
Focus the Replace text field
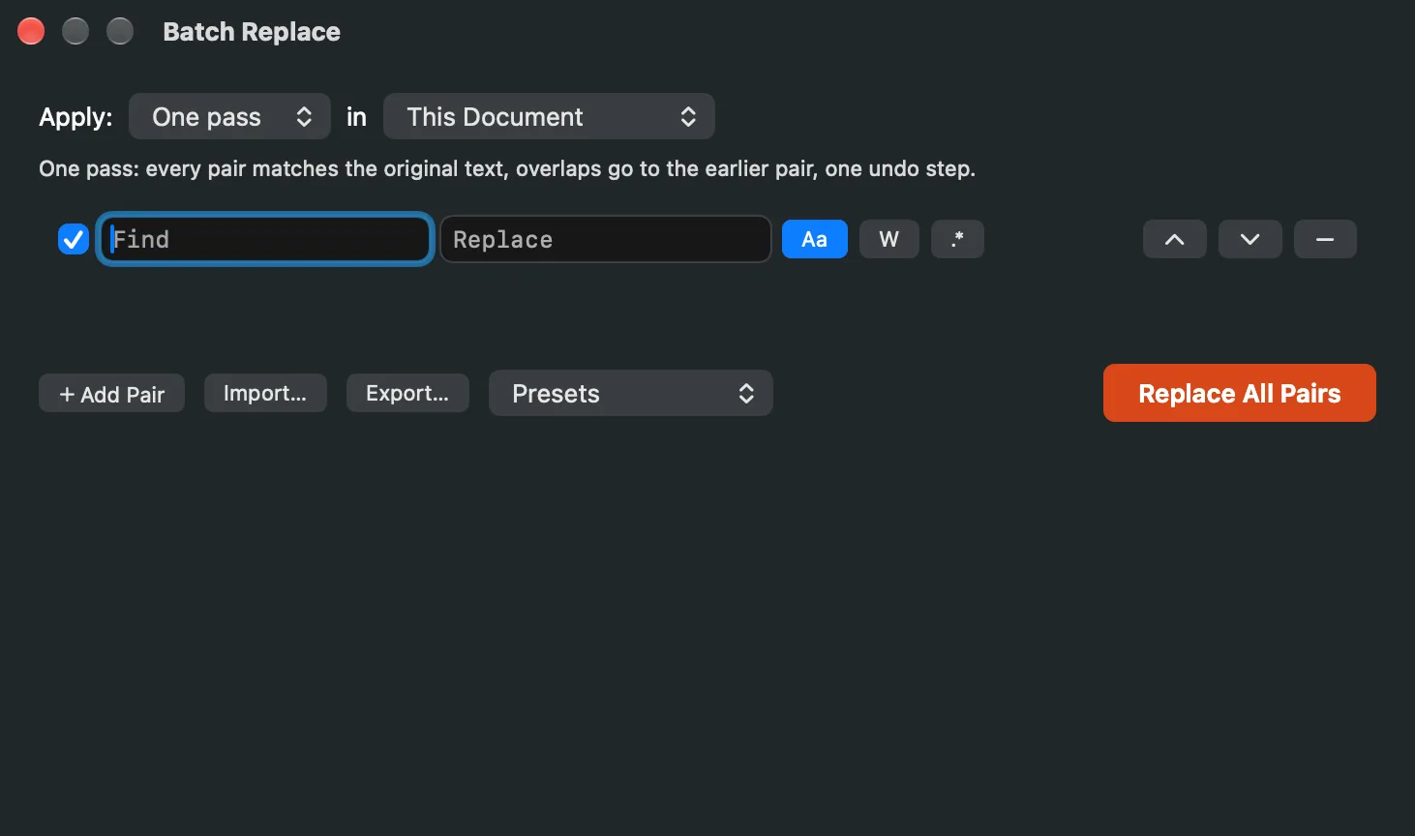[605, 239]
